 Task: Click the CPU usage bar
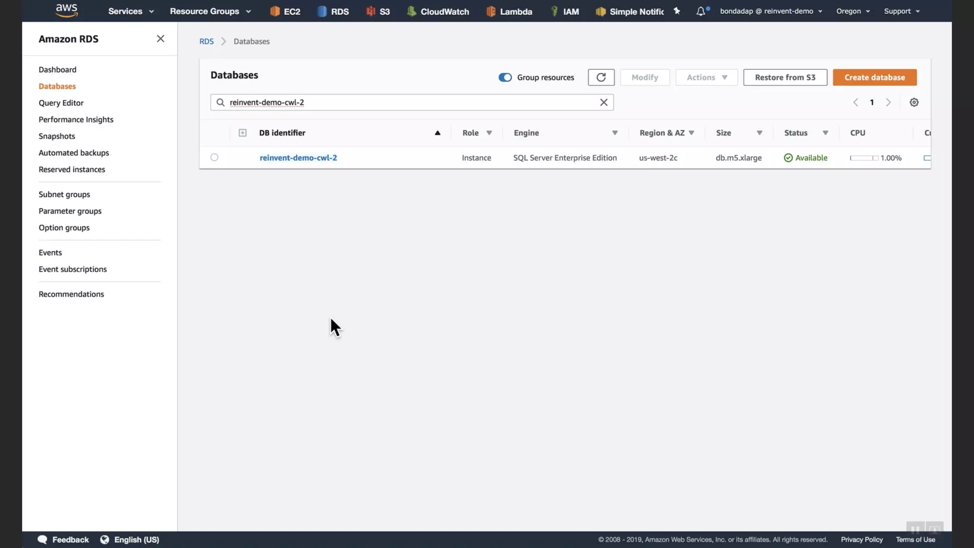pyautogui.click(x=864, y=158)
